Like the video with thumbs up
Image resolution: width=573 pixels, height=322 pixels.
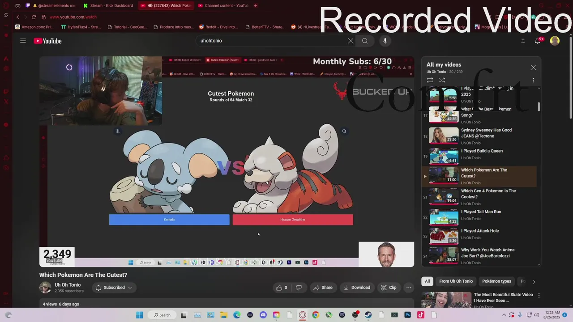click(282, 288)
